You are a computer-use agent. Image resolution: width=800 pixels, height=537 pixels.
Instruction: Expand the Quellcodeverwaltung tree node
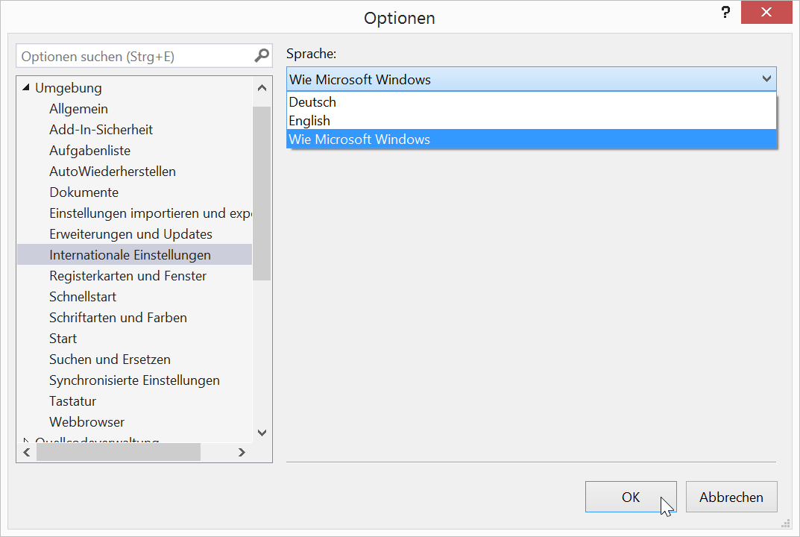(x=27, y=440)
